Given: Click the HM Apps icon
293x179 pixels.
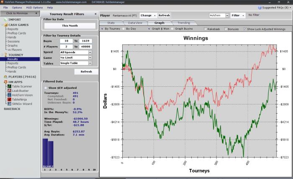Looking at the screenshot, I should coord(5,82).
